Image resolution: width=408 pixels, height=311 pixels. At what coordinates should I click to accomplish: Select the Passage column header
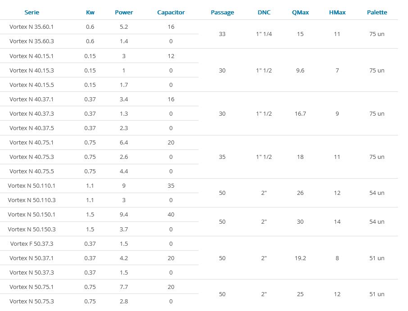[x=222, y=12]
